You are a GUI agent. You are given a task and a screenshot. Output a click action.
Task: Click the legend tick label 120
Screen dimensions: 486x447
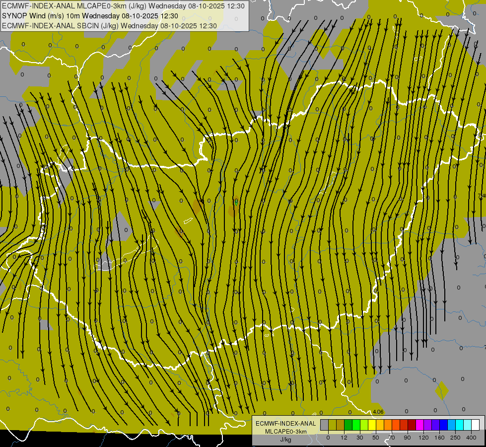423,438
